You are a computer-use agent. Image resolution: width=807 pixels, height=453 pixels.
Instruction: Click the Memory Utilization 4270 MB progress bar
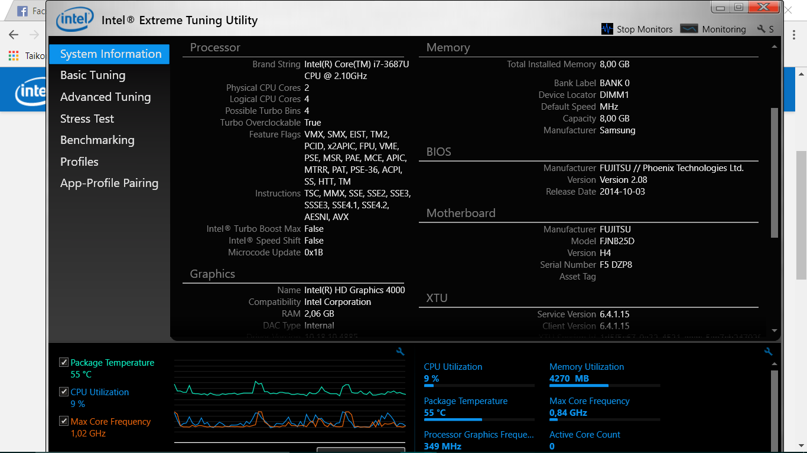pos(605,386)
